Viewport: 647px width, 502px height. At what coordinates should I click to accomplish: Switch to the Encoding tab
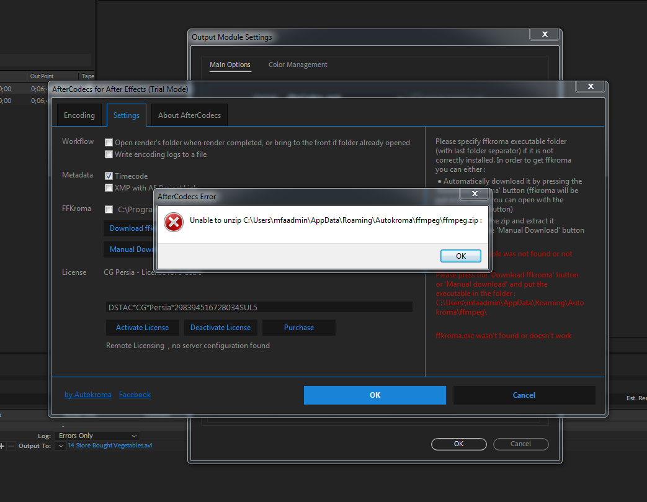click(x=79, y=115)
